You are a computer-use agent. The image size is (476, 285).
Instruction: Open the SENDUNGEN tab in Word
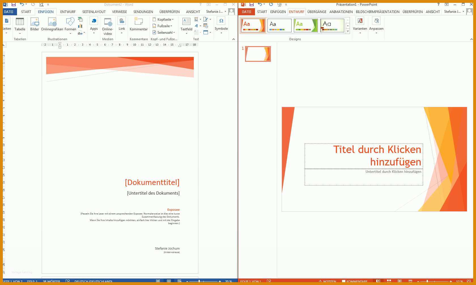[x=143, y=12]
